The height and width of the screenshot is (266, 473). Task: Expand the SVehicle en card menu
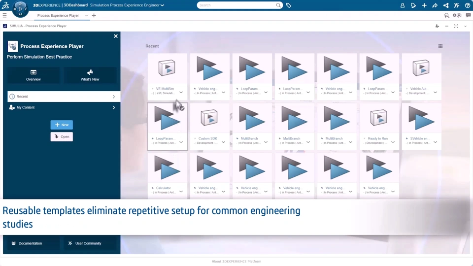(x=435, y=142)
